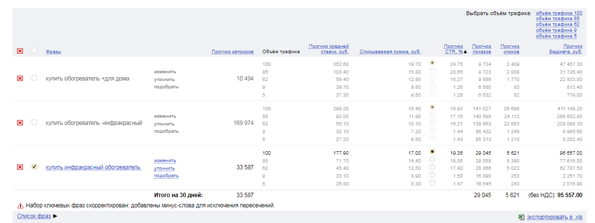The image size is (595, 223).
Task: Open 'уточнить' for купить инфракрасный обогреватель
Action: pos(165,168)
